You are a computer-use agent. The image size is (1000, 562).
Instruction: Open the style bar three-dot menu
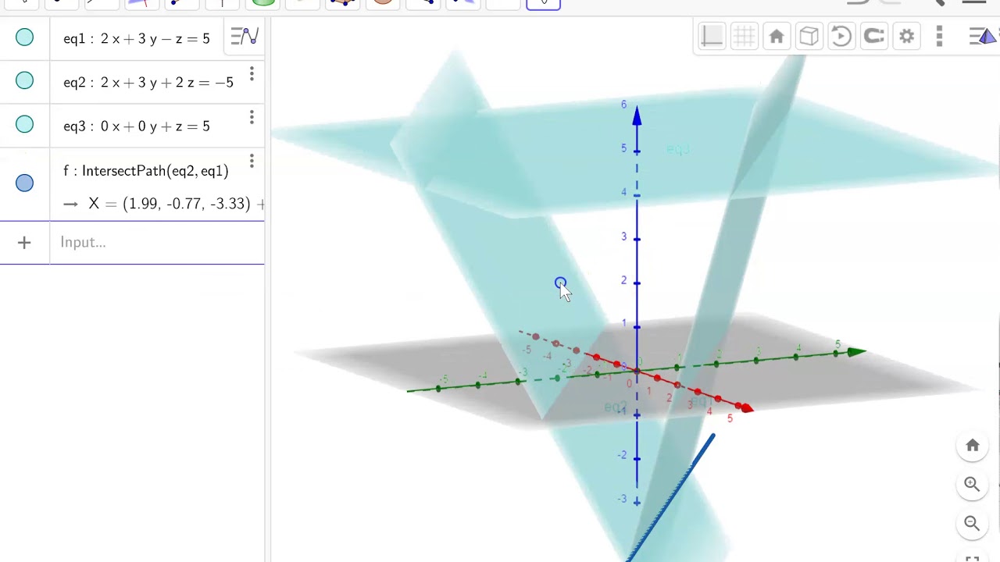click(939, 36)
